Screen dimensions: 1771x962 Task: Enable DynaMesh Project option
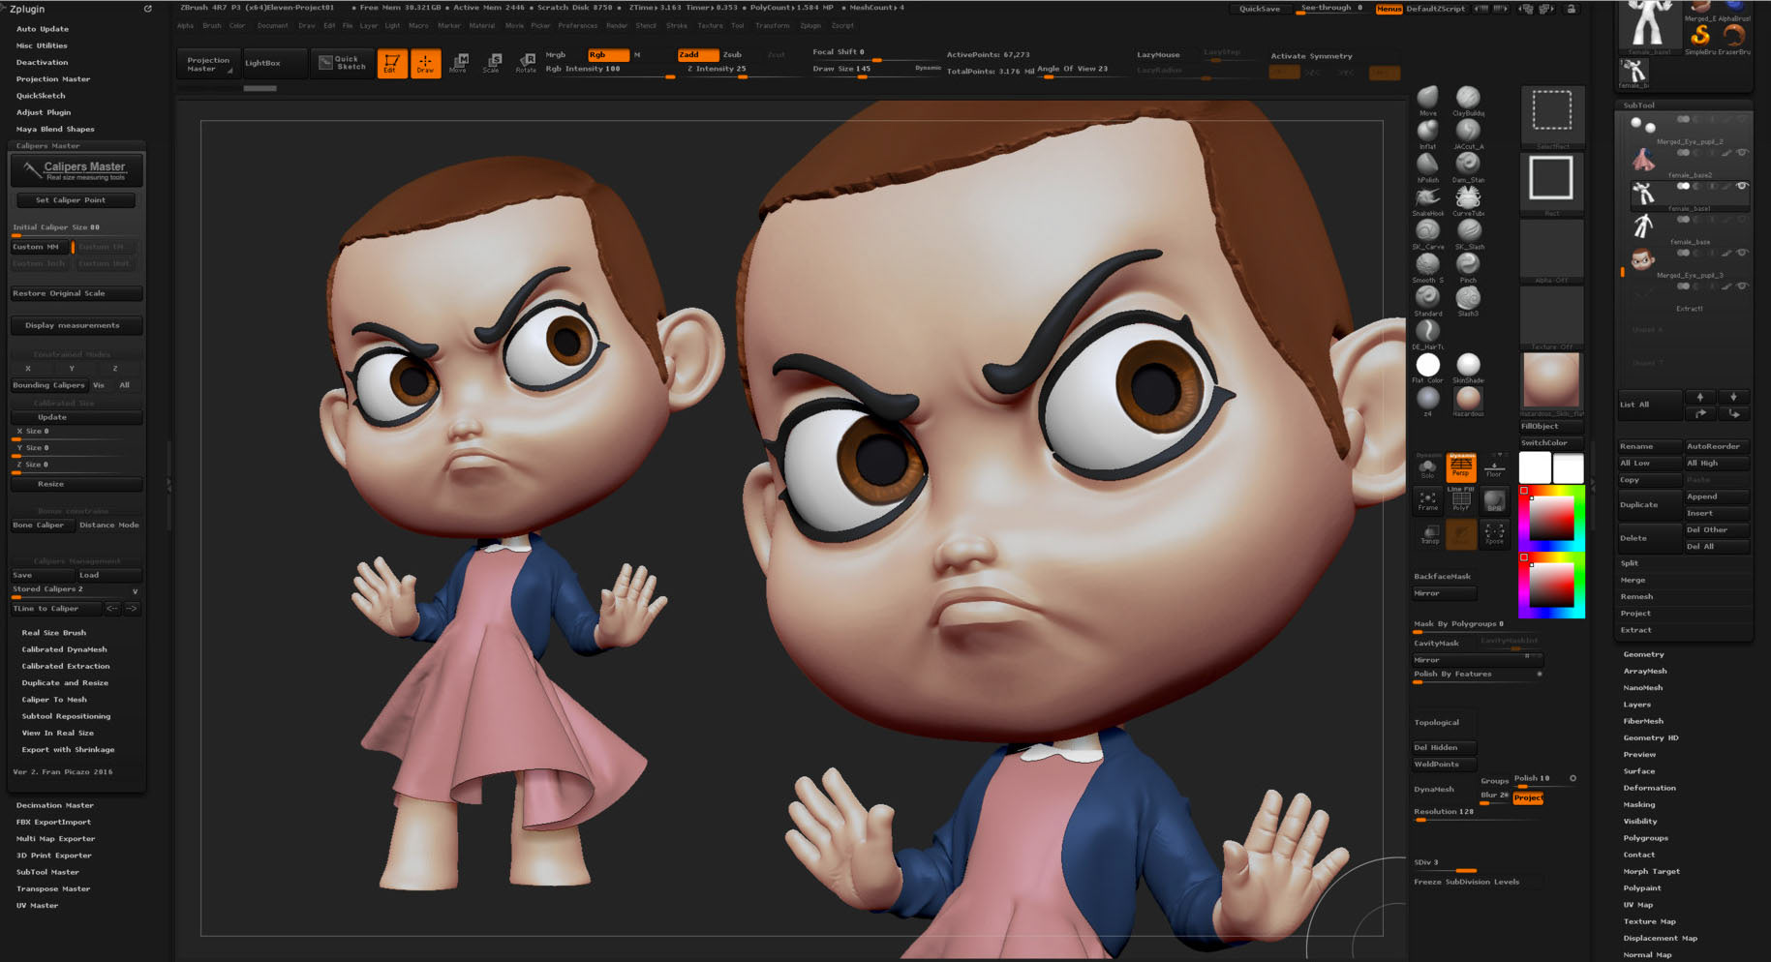[x=1528, y=797]
